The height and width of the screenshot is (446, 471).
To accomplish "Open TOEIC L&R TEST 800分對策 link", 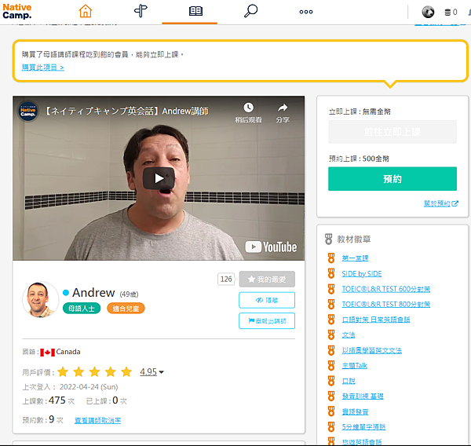I will [386, 304].
